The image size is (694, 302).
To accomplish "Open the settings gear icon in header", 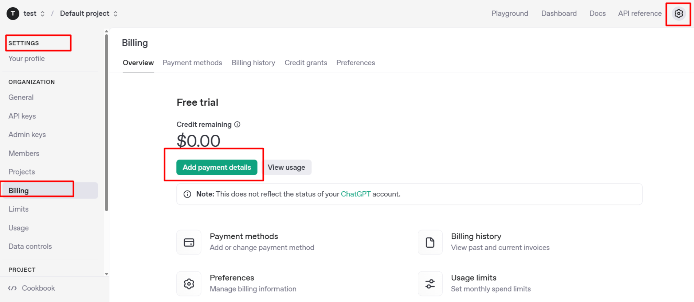I will (x=678, y=14).
